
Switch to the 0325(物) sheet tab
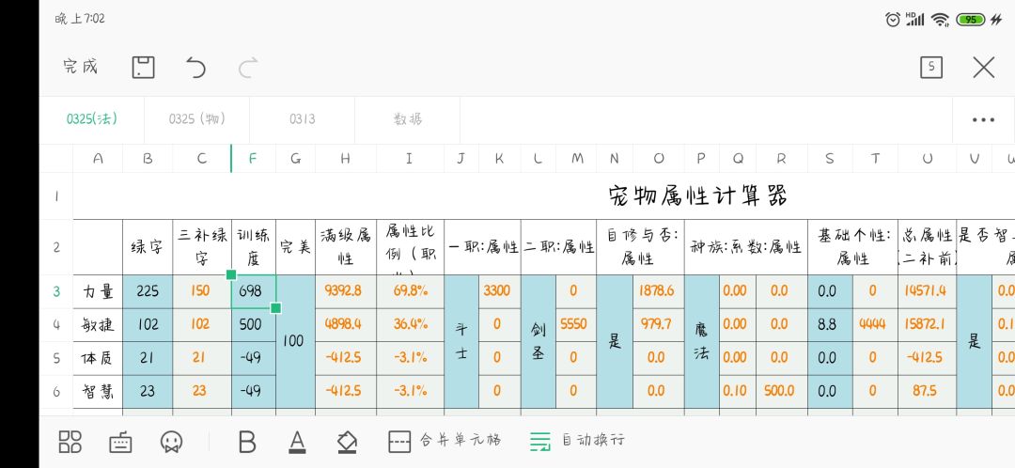point(196,119)
